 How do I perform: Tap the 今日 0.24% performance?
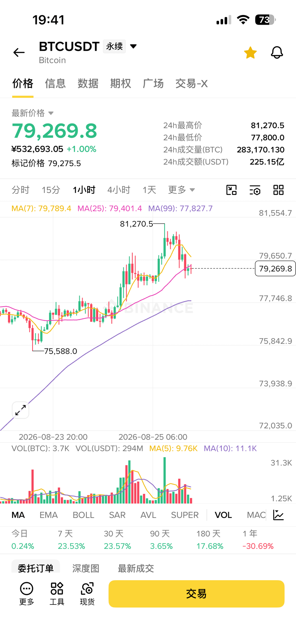pyautogui.click(x=23, y=540)
